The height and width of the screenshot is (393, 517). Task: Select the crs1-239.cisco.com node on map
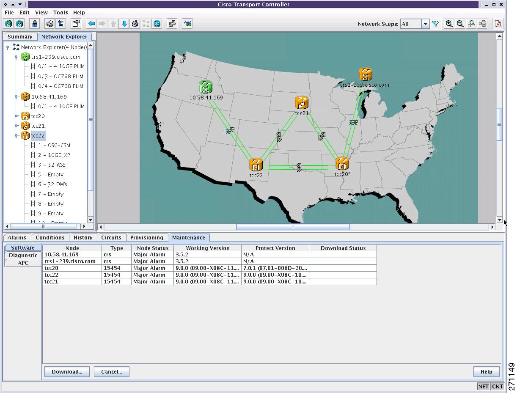tap(366, 74)
